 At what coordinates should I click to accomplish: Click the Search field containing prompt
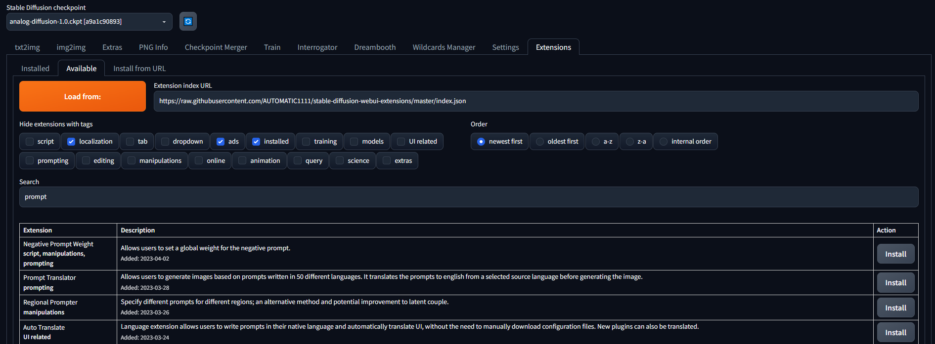point(469,197)
